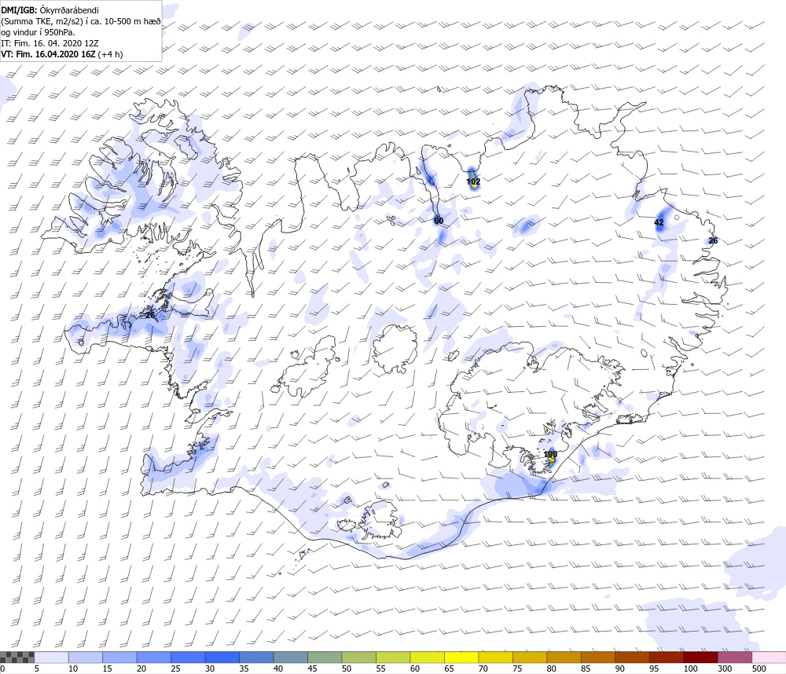Click the 'og vindur í 950hPa.' line
The width and height of the screenshot is (786, 674).
coord(38,32)
